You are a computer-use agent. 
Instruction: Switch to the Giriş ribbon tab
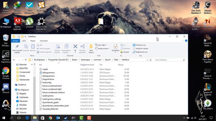point(24,41)
